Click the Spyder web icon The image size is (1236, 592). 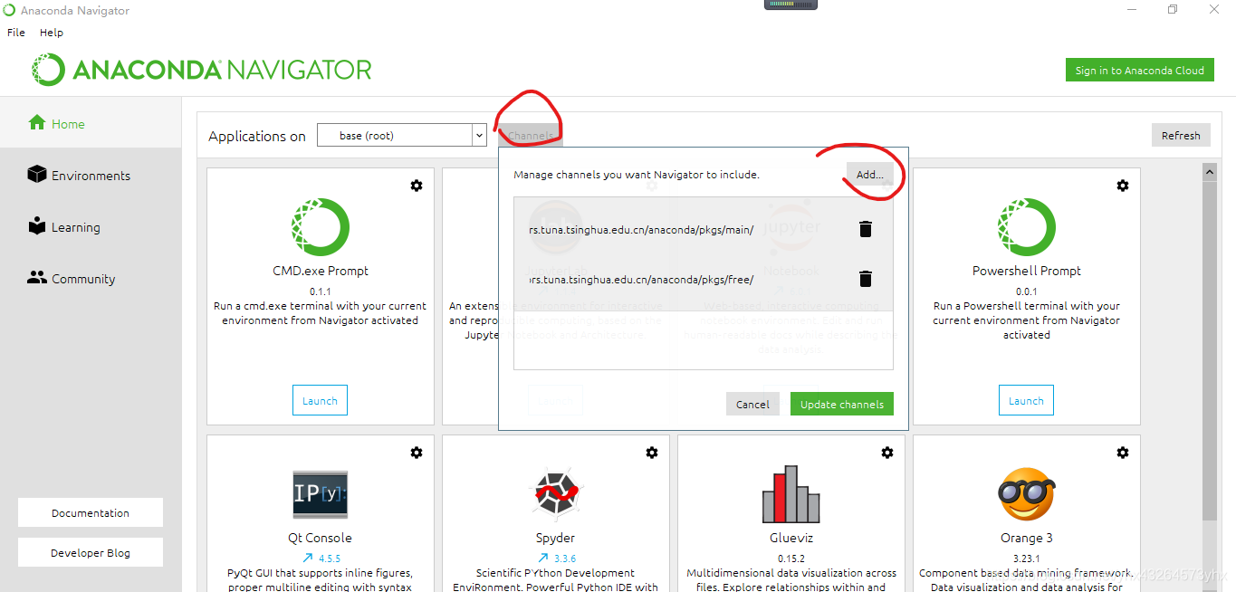[x=555, y=494]
